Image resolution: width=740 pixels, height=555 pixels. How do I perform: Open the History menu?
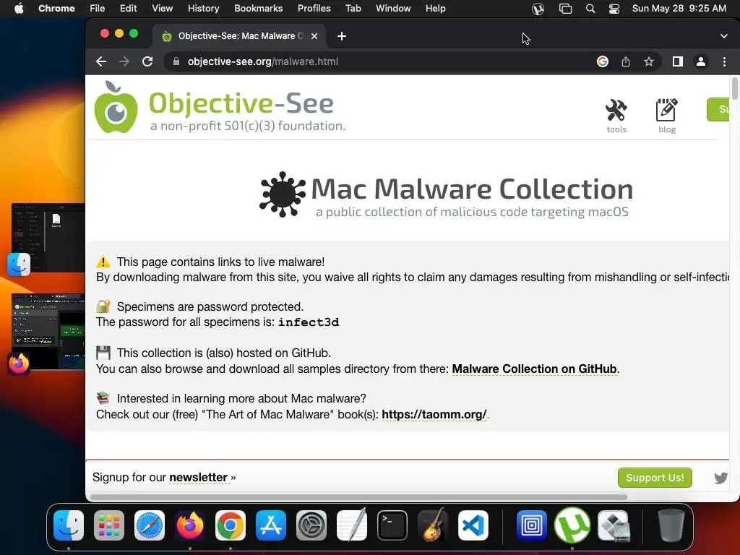pos(203,8)
